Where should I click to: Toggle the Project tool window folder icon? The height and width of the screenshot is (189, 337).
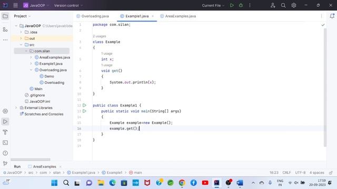[5, 16]
